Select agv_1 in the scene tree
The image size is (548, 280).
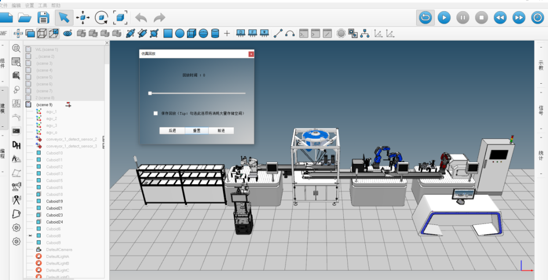click(x=51, y=112)
